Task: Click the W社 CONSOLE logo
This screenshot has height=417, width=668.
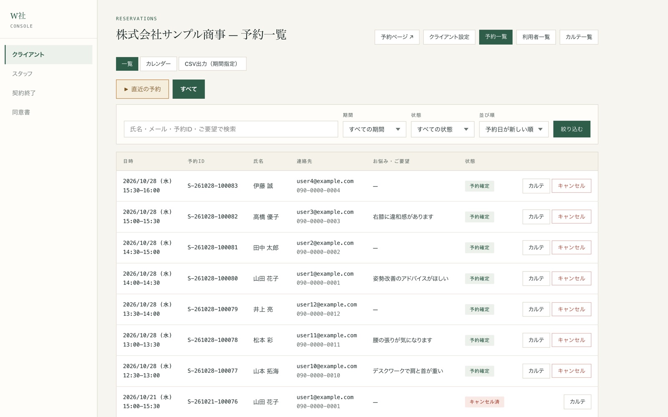Action: [x=21, y=20]
